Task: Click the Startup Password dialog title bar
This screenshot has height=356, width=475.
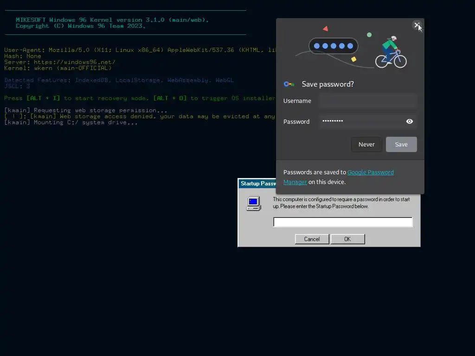Action: (257, 184)
